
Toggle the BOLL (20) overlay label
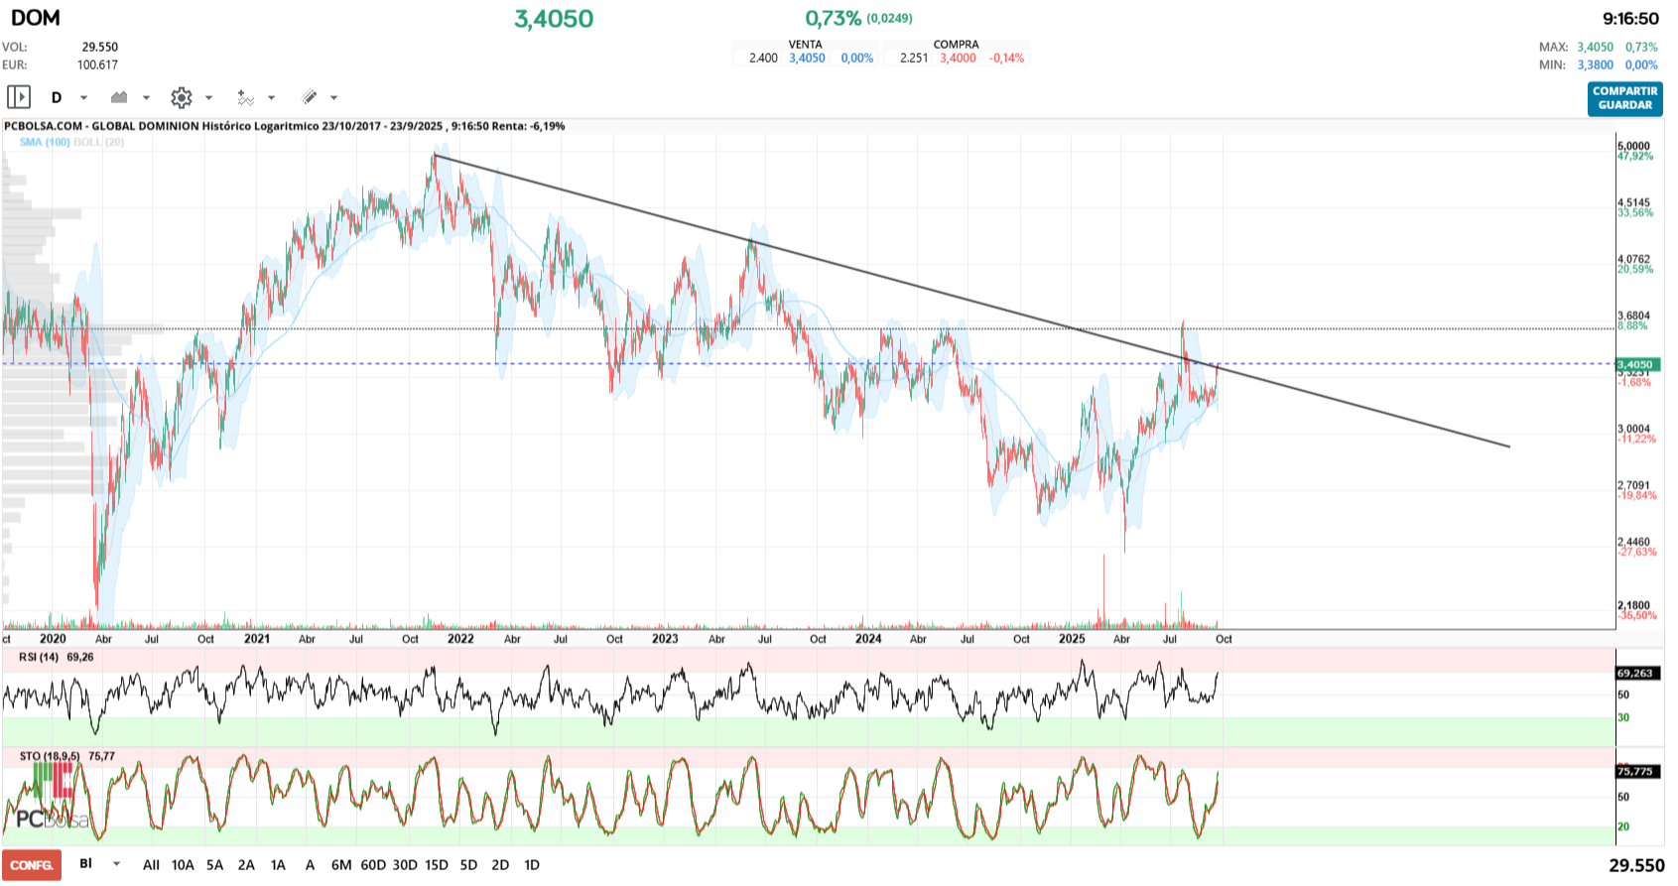(x=99, y=142)
